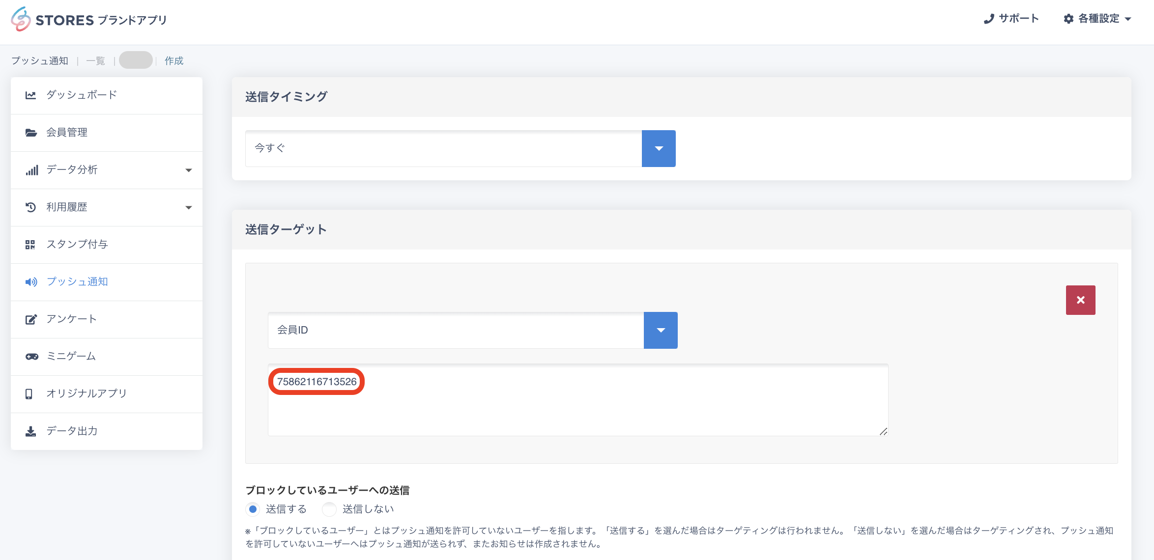This screenshot has width=1154, height=560.
Task: Select the 送信する radio button
Action: (253, 509)
